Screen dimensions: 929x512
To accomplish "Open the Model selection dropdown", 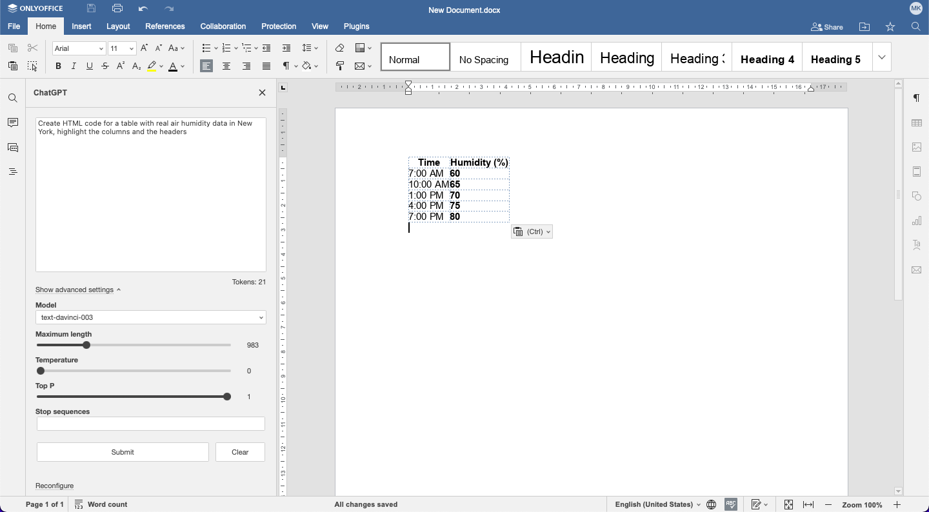I will 150,317.
